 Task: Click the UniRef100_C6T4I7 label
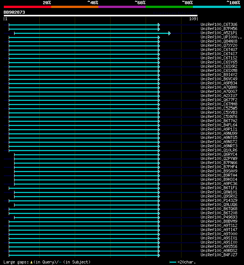(219, 54)
